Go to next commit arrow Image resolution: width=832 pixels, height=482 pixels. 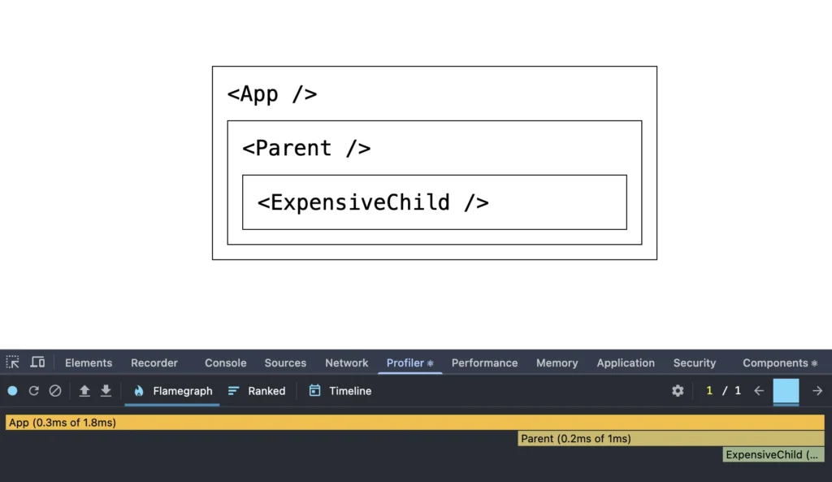pos(817,391)
